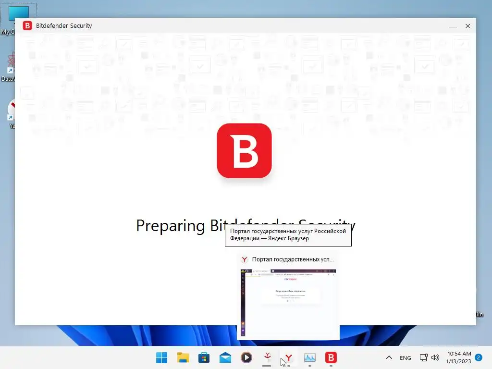Open the network status tray icon

point(424,357)
